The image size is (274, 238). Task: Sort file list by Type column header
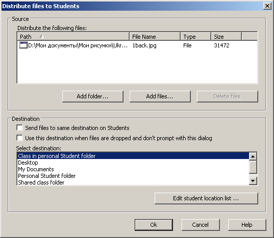[x=196, y=37]
